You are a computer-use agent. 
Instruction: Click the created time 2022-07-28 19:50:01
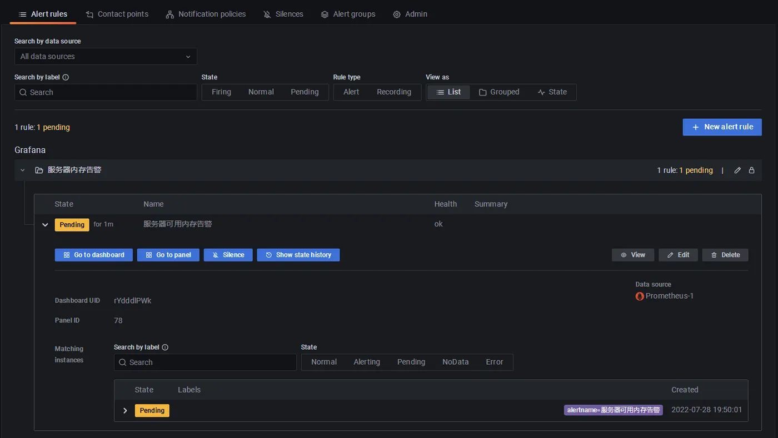coord(706,410)
